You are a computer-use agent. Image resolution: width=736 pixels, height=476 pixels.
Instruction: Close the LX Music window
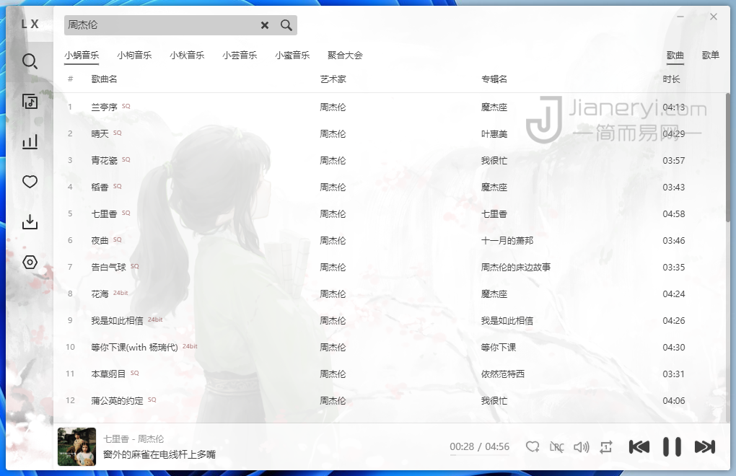(x=714, y=17)
